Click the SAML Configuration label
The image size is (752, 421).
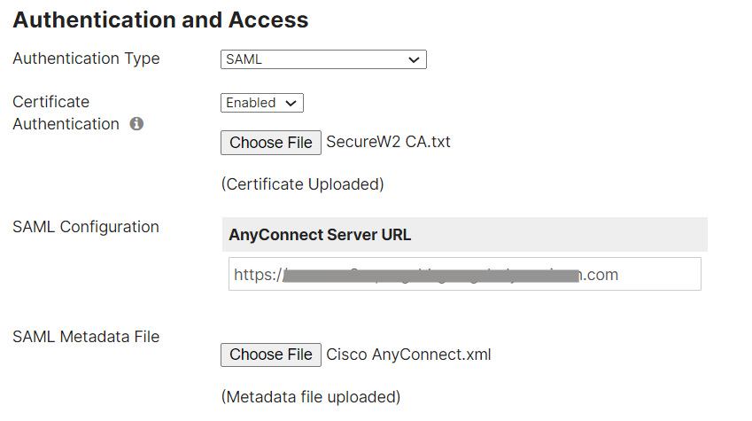click(x=86, y=227)
